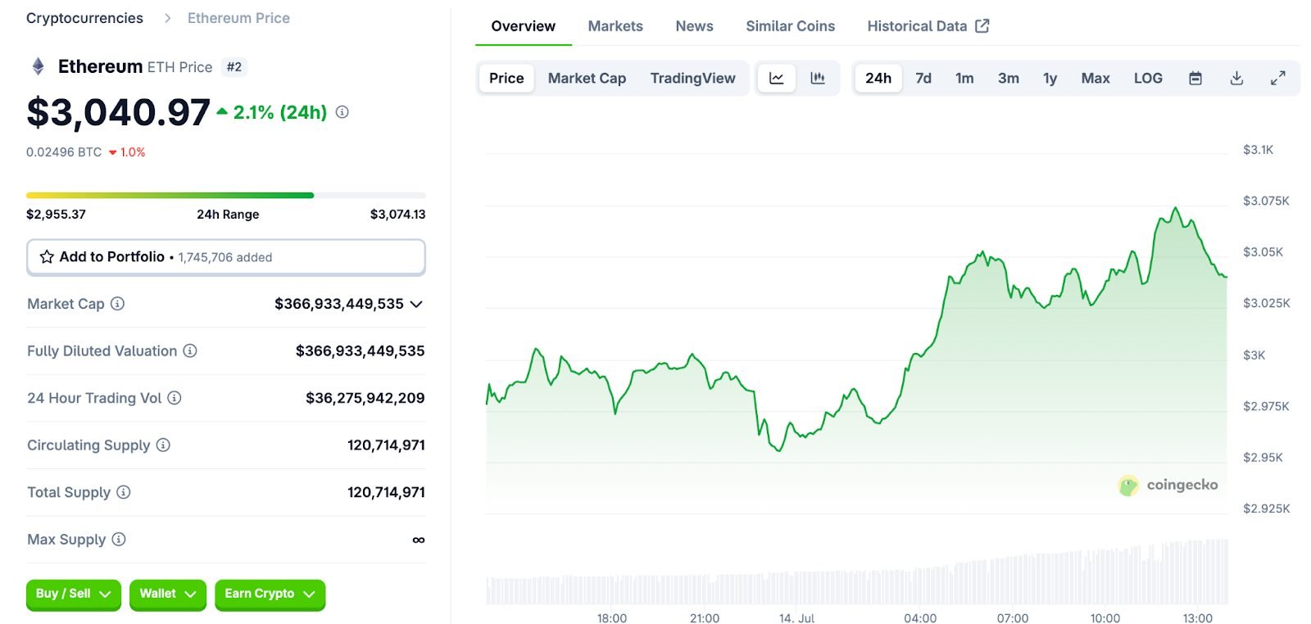The image size is (1311, 624).
Task: Go to the Similar Coins tab
Action: tap(790, 26)
